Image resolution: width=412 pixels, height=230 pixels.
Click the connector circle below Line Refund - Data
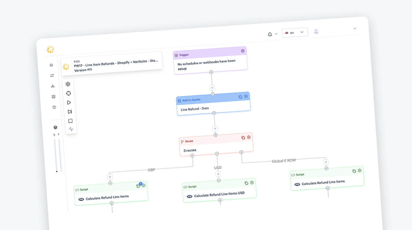point(214,113)
